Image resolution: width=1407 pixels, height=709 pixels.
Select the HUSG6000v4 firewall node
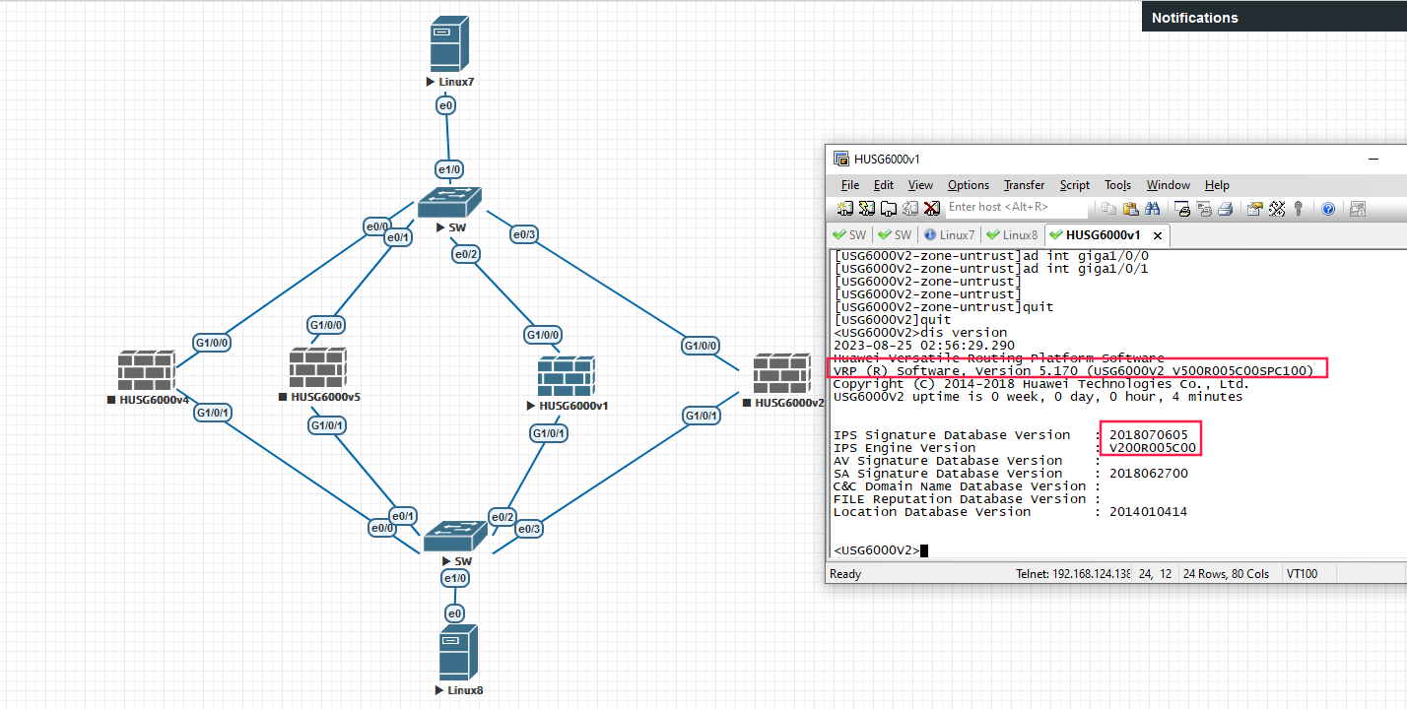[x=146, y=371]
